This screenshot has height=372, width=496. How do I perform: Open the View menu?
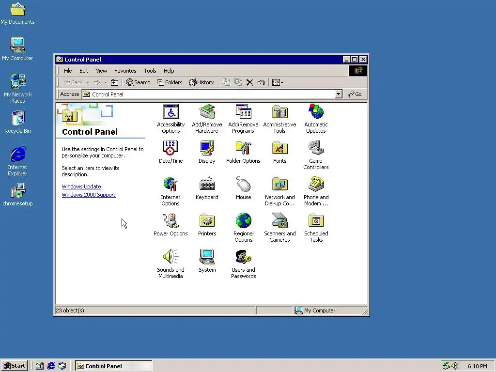pyautogui.click(x=101, y=71)
